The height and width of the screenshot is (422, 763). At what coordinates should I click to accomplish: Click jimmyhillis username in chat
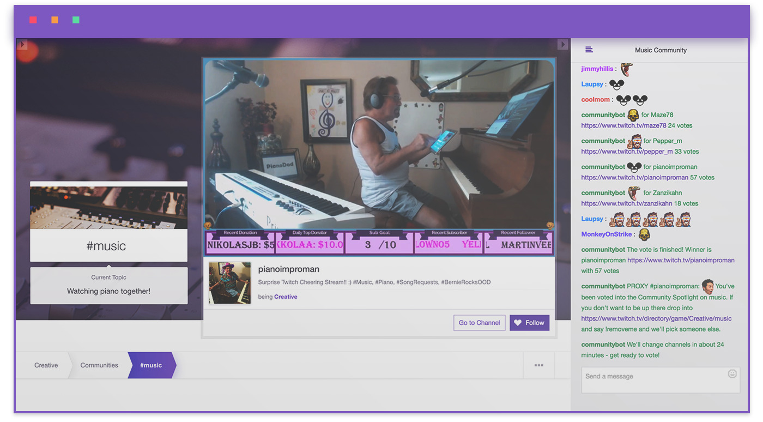click(x=597, y=69)
